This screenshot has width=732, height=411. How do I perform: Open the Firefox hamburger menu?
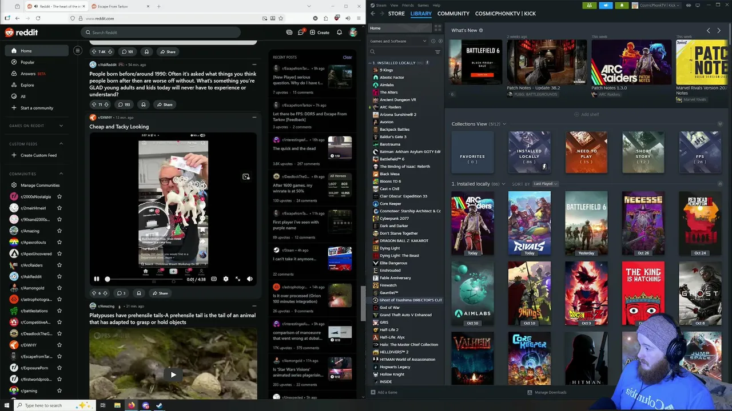pos(358,18)
